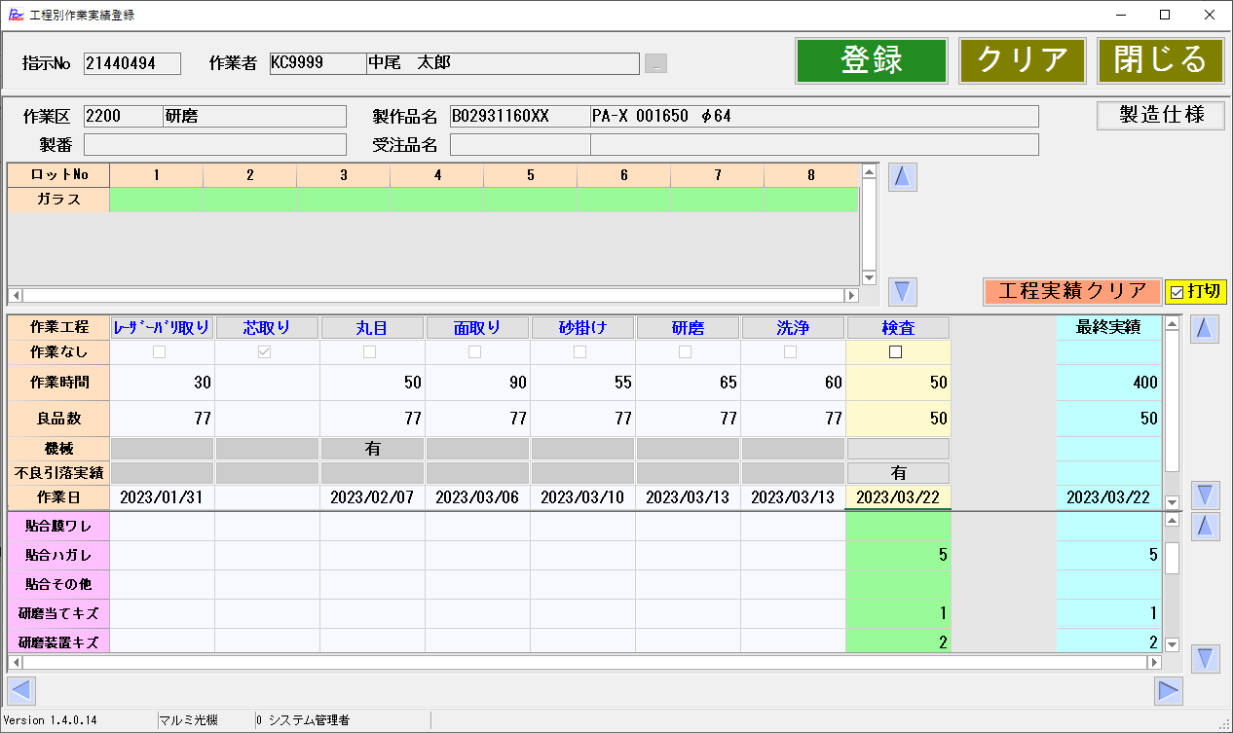Click the up arrow beside the 最終実績 header

pyautogui.click(x=1205, y=329)
